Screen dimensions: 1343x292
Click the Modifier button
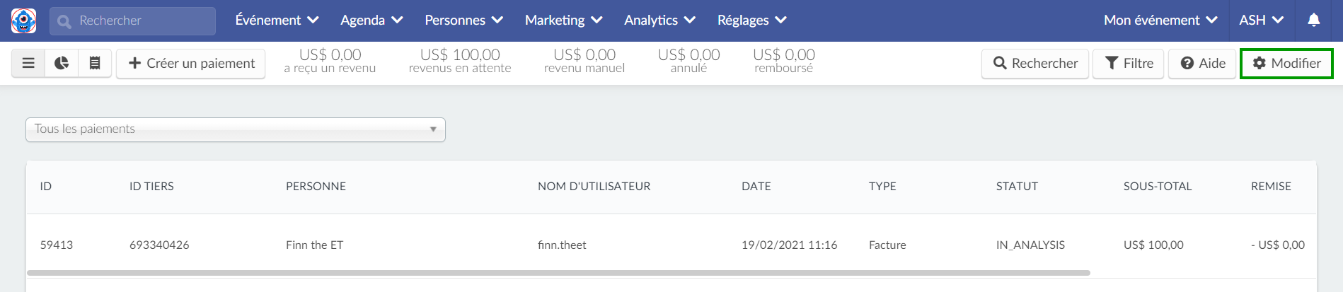(1286, 64)
